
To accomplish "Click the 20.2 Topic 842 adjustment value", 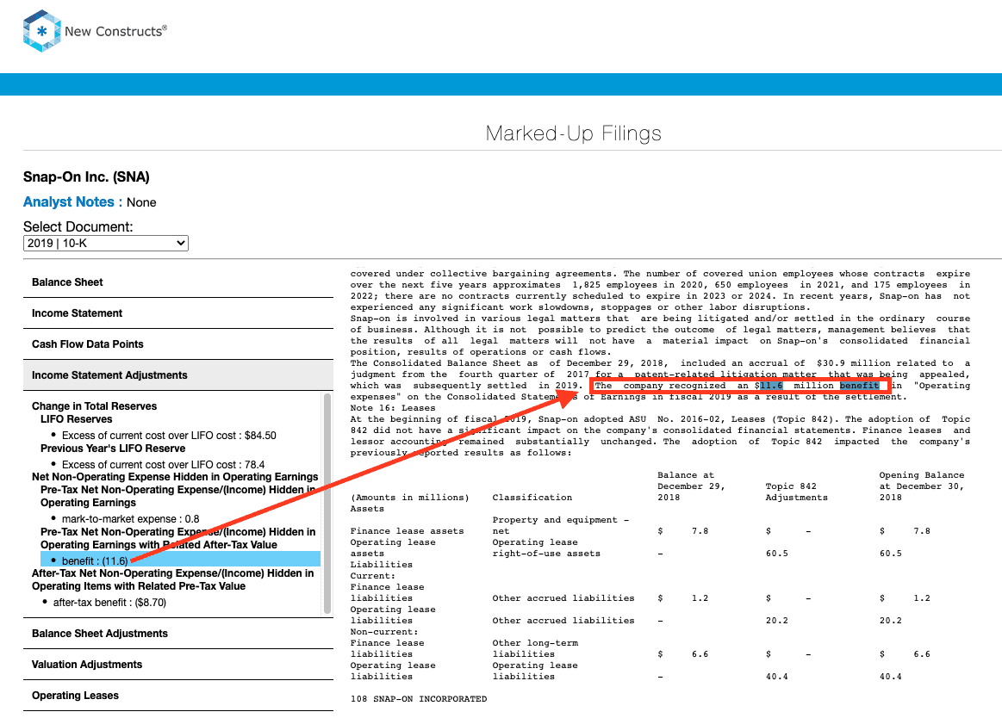I will [777, 620].
